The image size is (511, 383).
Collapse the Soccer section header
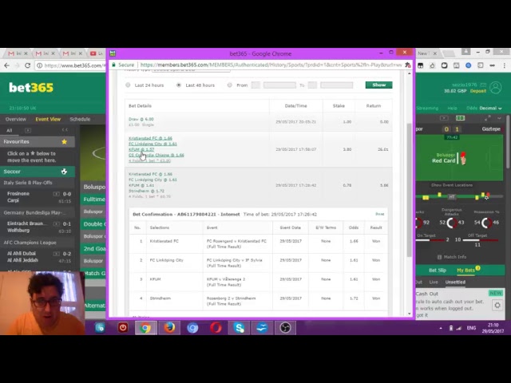[x=38, y=172]
